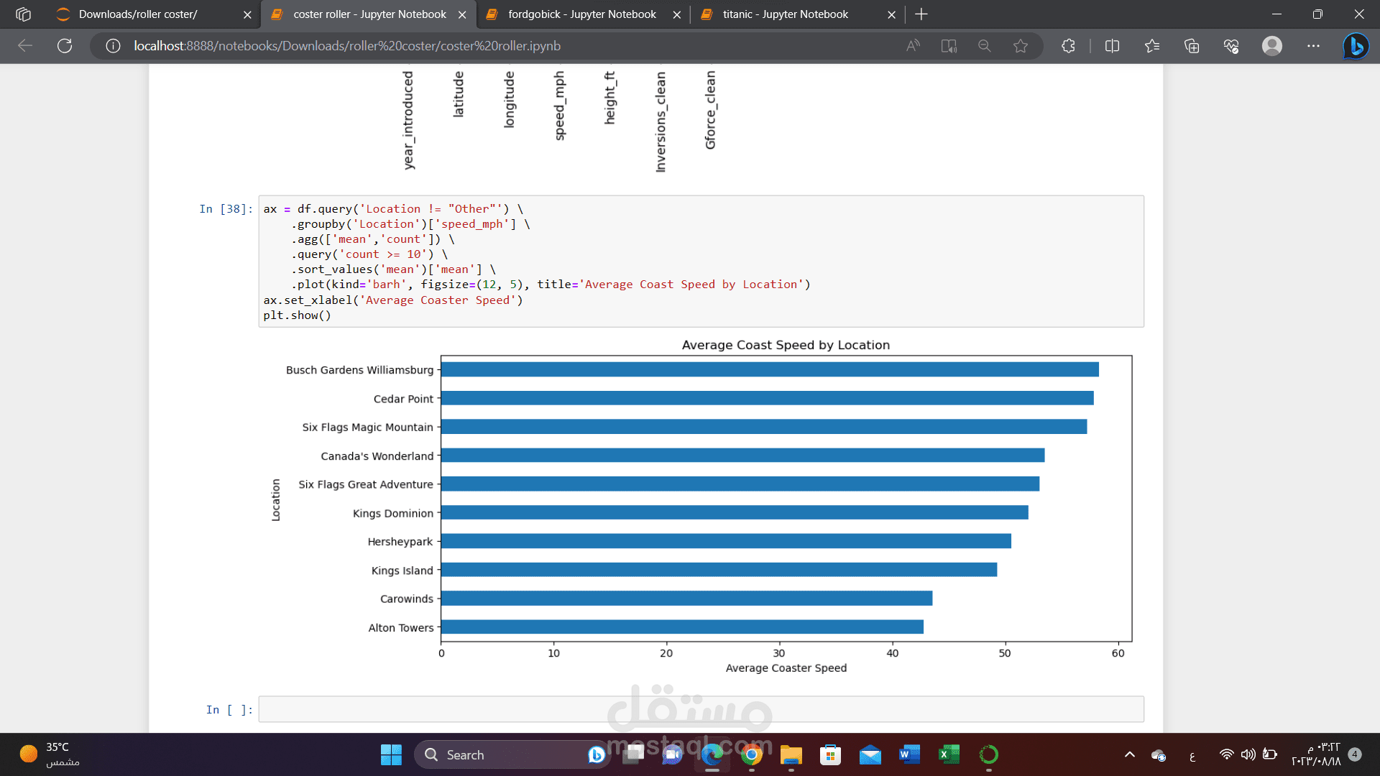Click the Six Flags Magic Mountain label

pyautogui.click(x=367, y=428)
